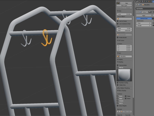Click the HOLDER object breadcrumb in properties
The width and height of the screenshot is (154, 116).
[146, 5]
